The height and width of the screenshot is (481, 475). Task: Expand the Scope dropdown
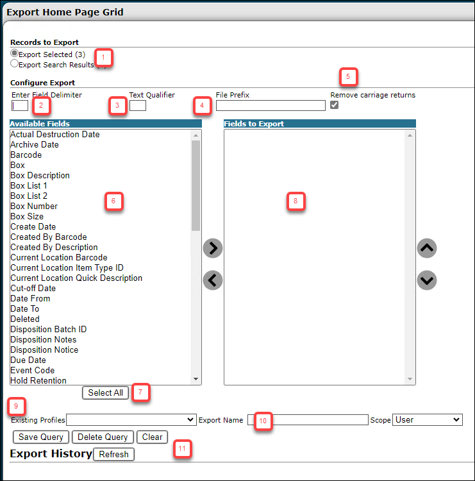point(427,419)
